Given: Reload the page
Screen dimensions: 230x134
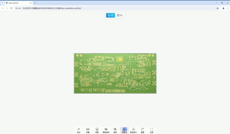Looking at the screenshot, I should pyautogui.click(x=11, y=8).
